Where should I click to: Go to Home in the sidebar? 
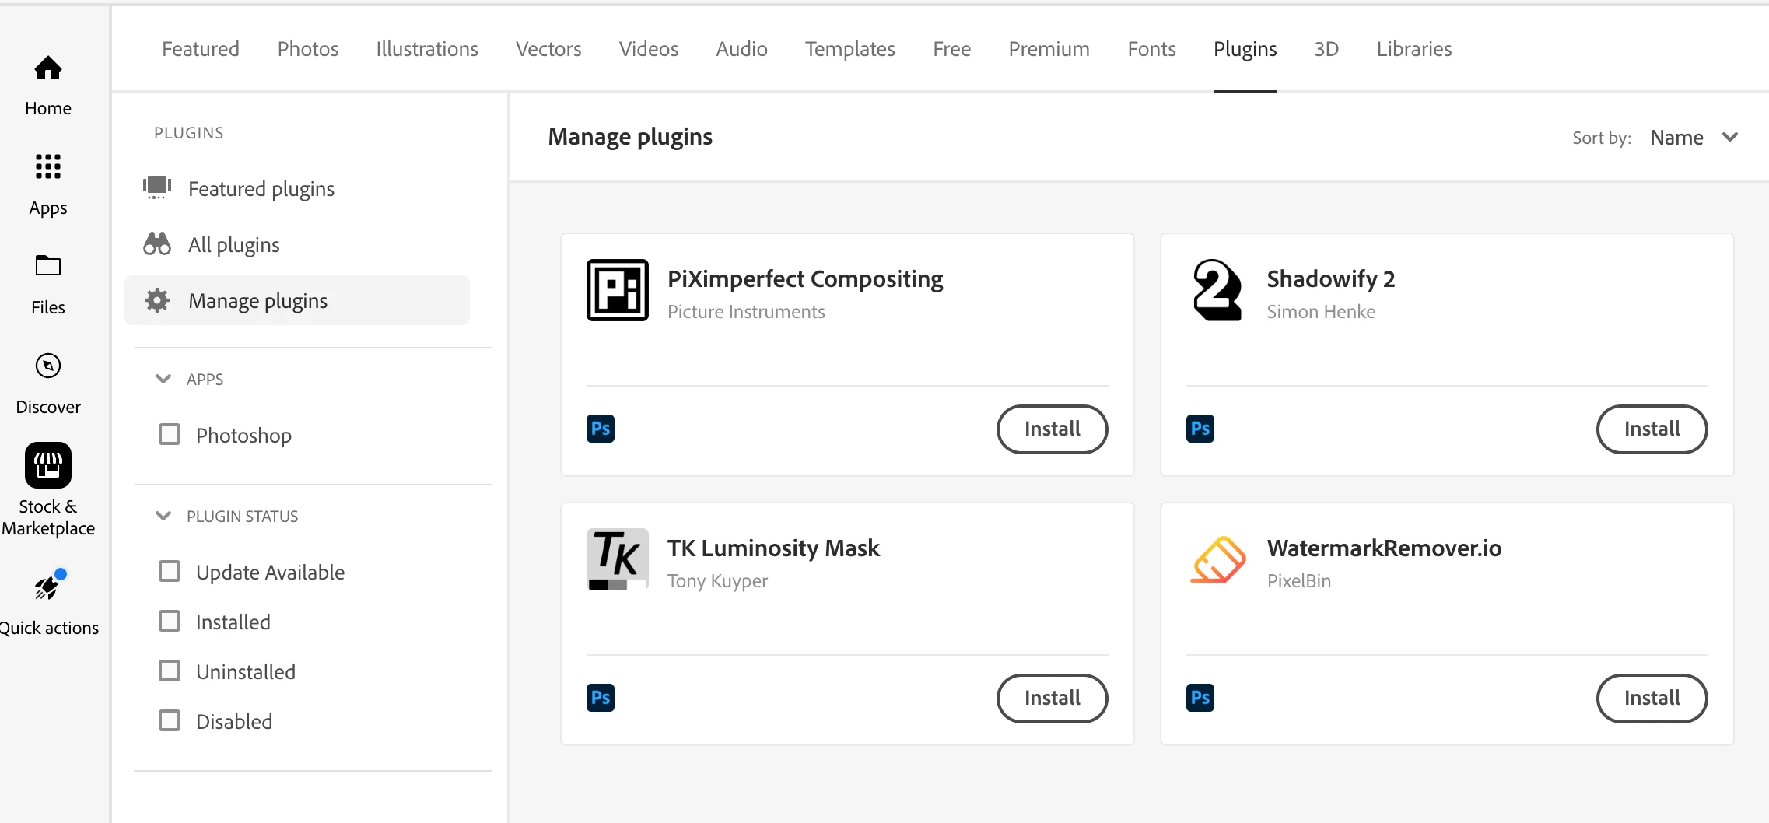pos(48,86)
